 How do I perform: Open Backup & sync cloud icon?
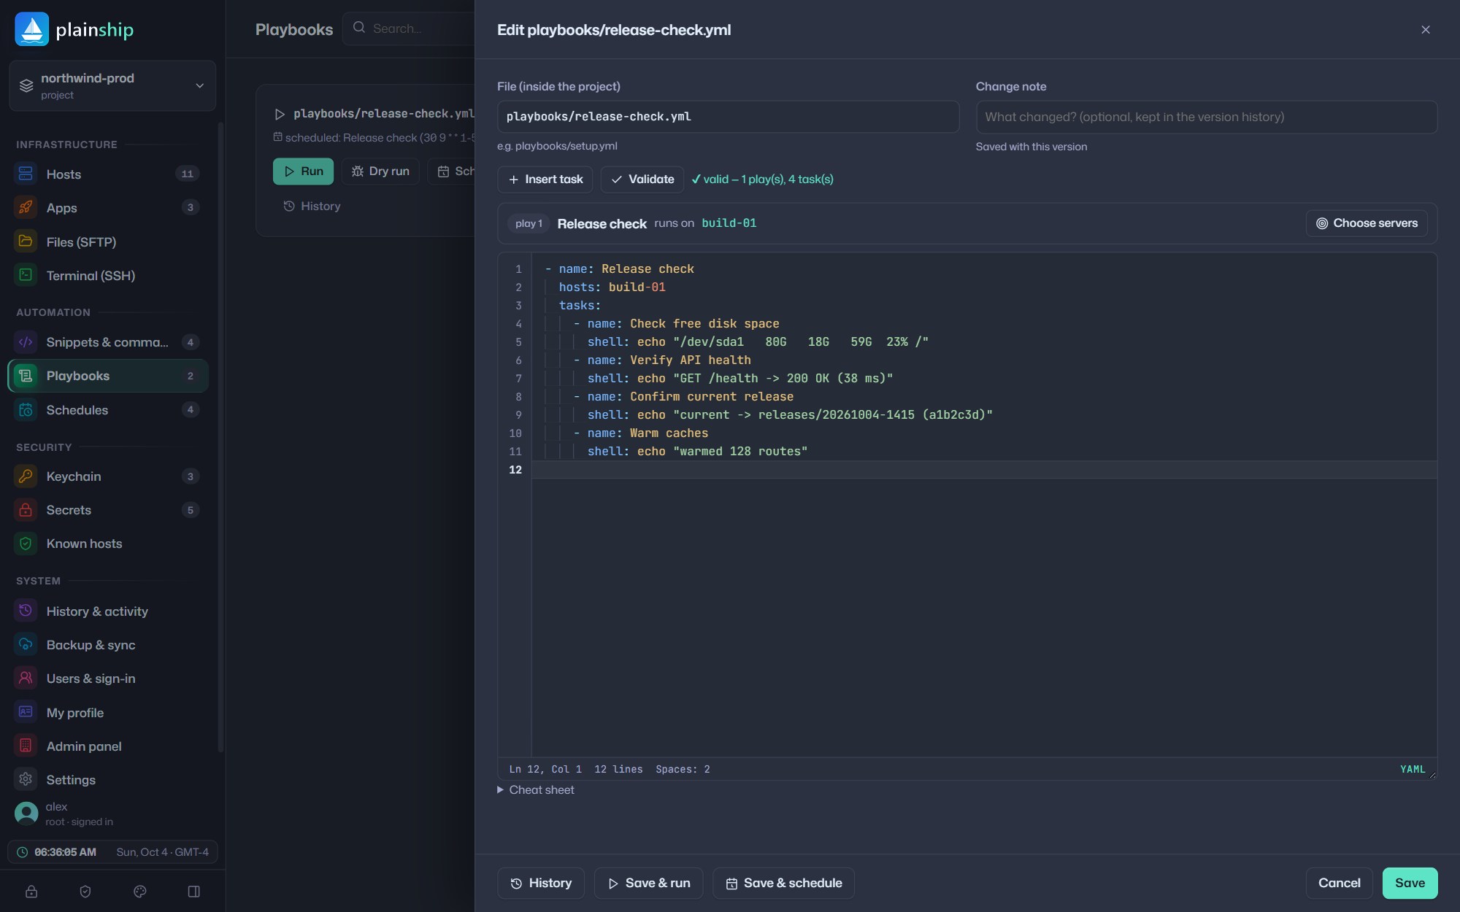[26, 644]
